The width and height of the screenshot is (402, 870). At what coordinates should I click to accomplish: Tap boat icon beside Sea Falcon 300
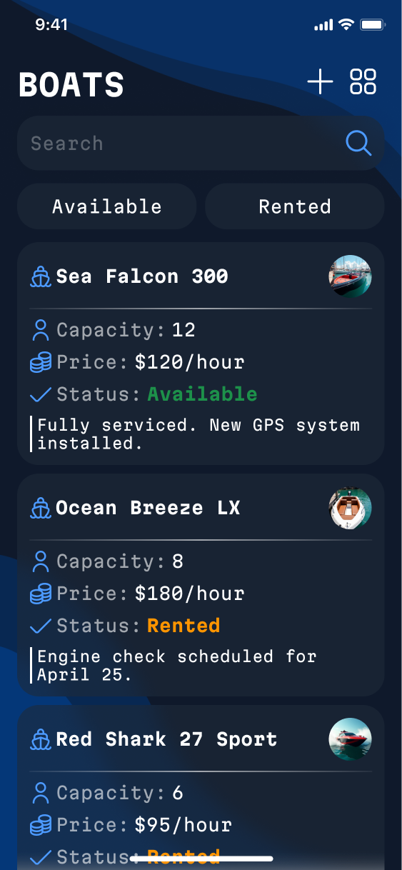tap(41, 276)
